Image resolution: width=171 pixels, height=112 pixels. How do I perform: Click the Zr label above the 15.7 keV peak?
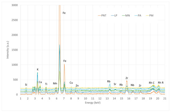(127, 78)
